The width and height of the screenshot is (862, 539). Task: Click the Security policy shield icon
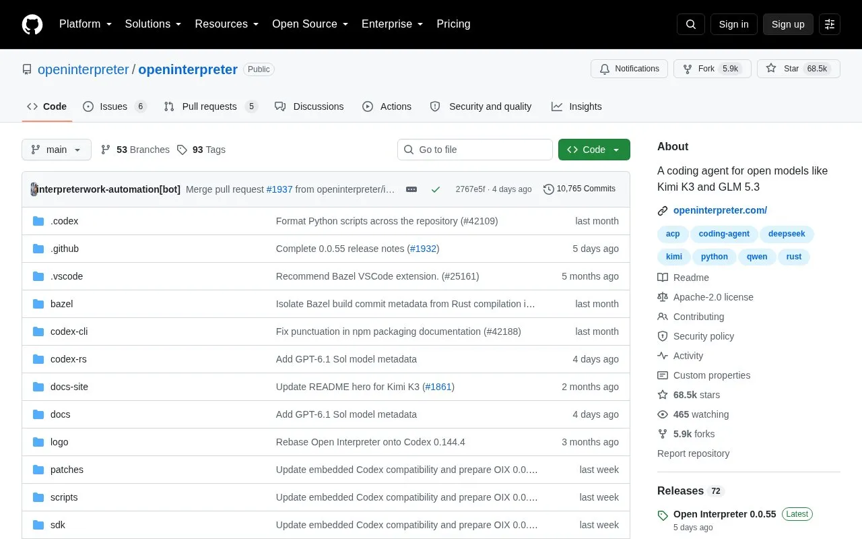[663, 336]
